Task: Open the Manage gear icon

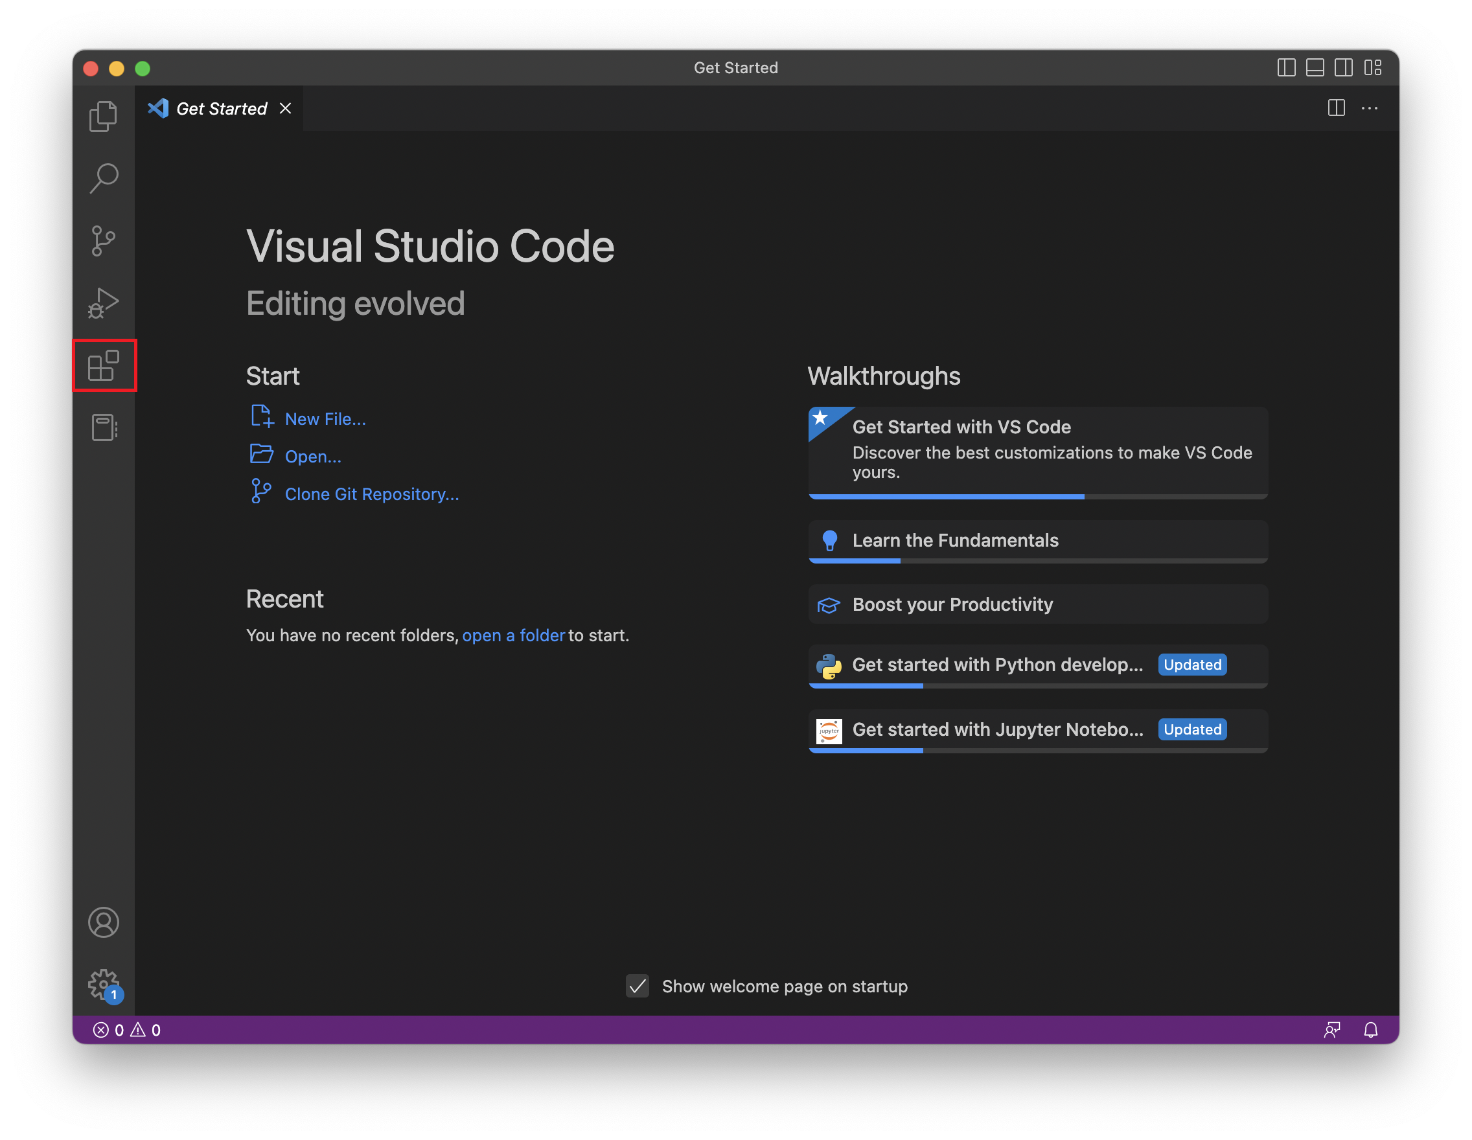Action: 103,985
